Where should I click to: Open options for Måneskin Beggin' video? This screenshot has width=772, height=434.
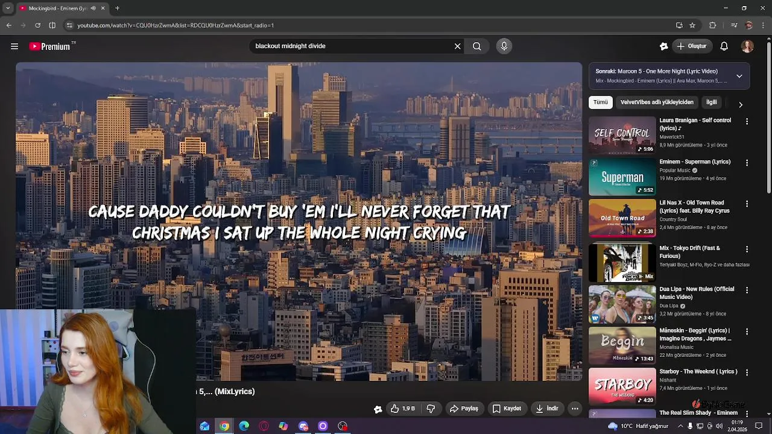pyautogui.click(x=747, y=332)
